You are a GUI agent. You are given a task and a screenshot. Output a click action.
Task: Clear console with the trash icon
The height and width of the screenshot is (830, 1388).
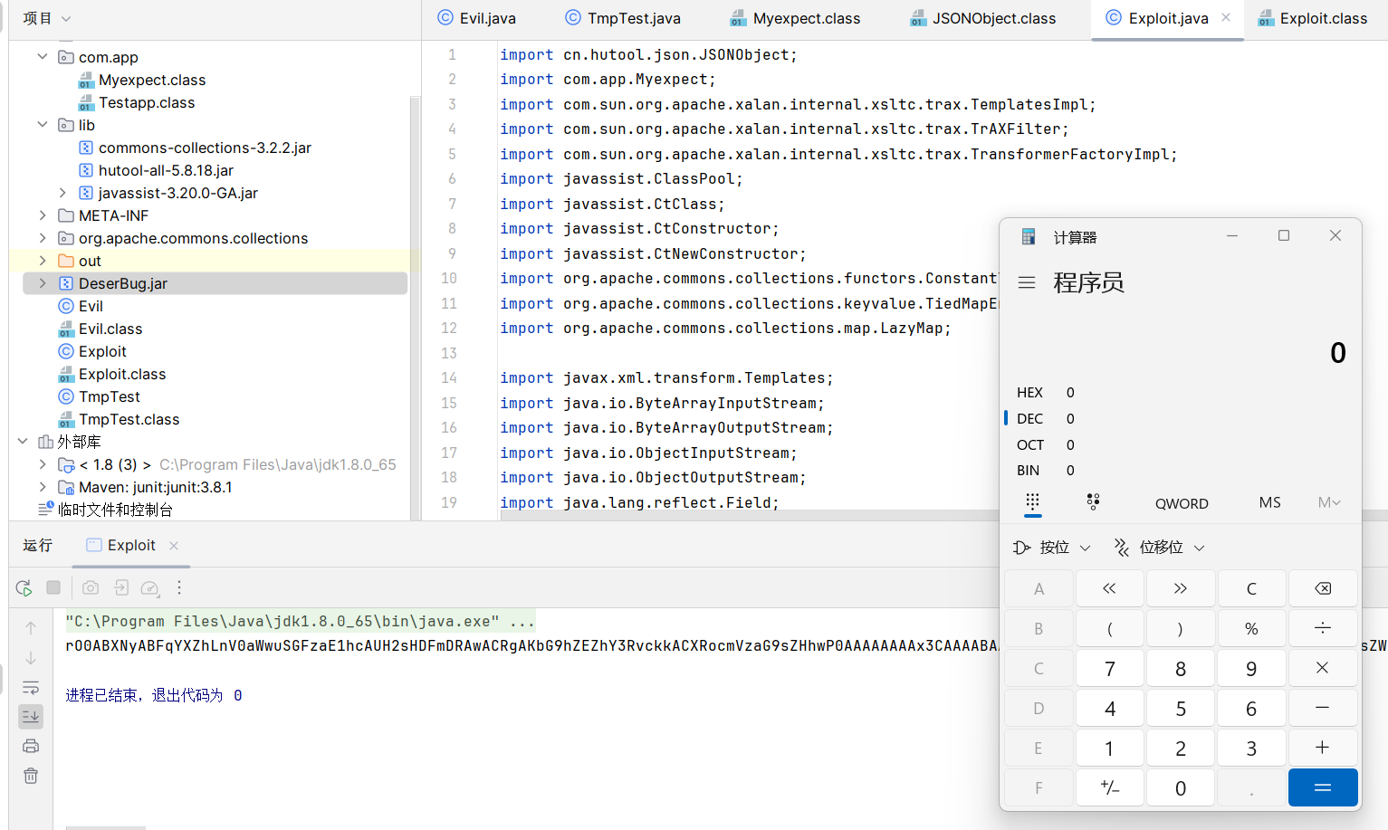(31, 776)
